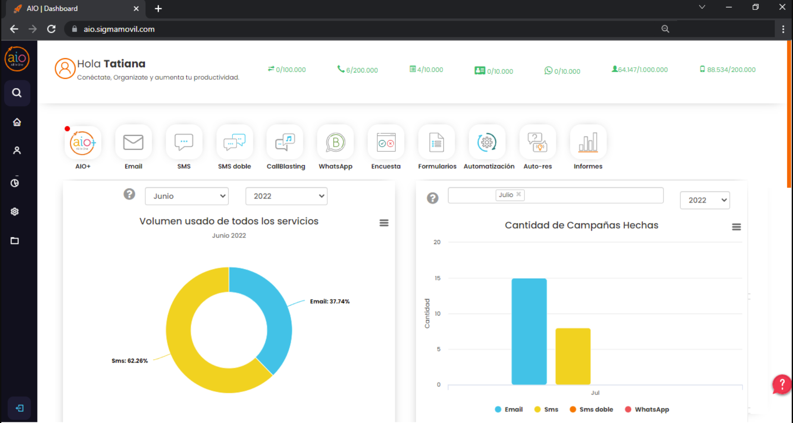Go to home via sidebar icon
This screenshot has height=423, width=793.
pyautogui.click(x=17, y=122)
